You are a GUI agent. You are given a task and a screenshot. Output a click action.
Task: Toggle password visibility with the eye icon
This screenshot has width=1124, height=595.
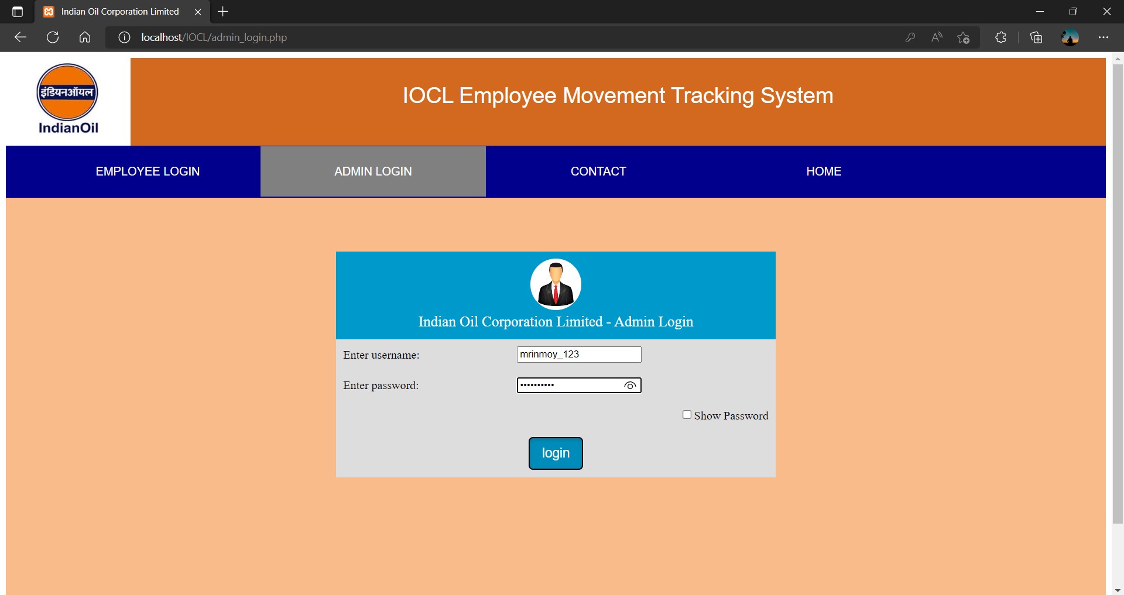coord(630,386)
